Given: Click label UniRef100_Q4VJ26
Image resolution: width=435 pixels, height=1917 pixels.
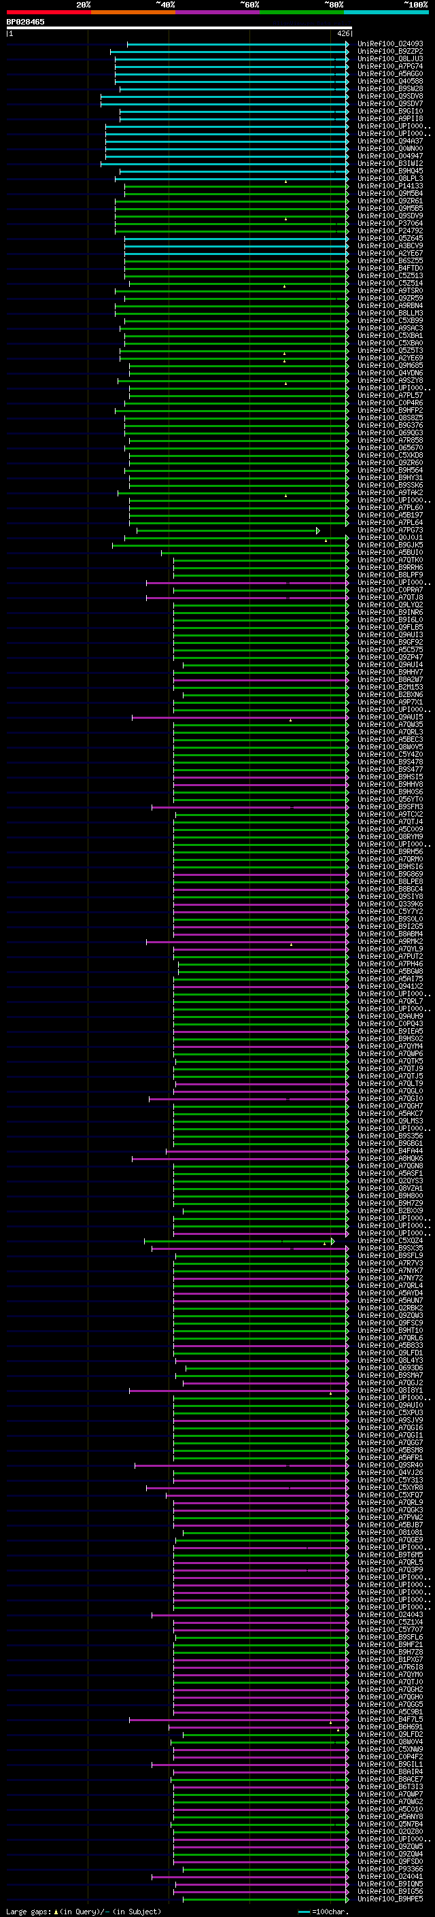Looking at the screenshot, I should 390,1473.
